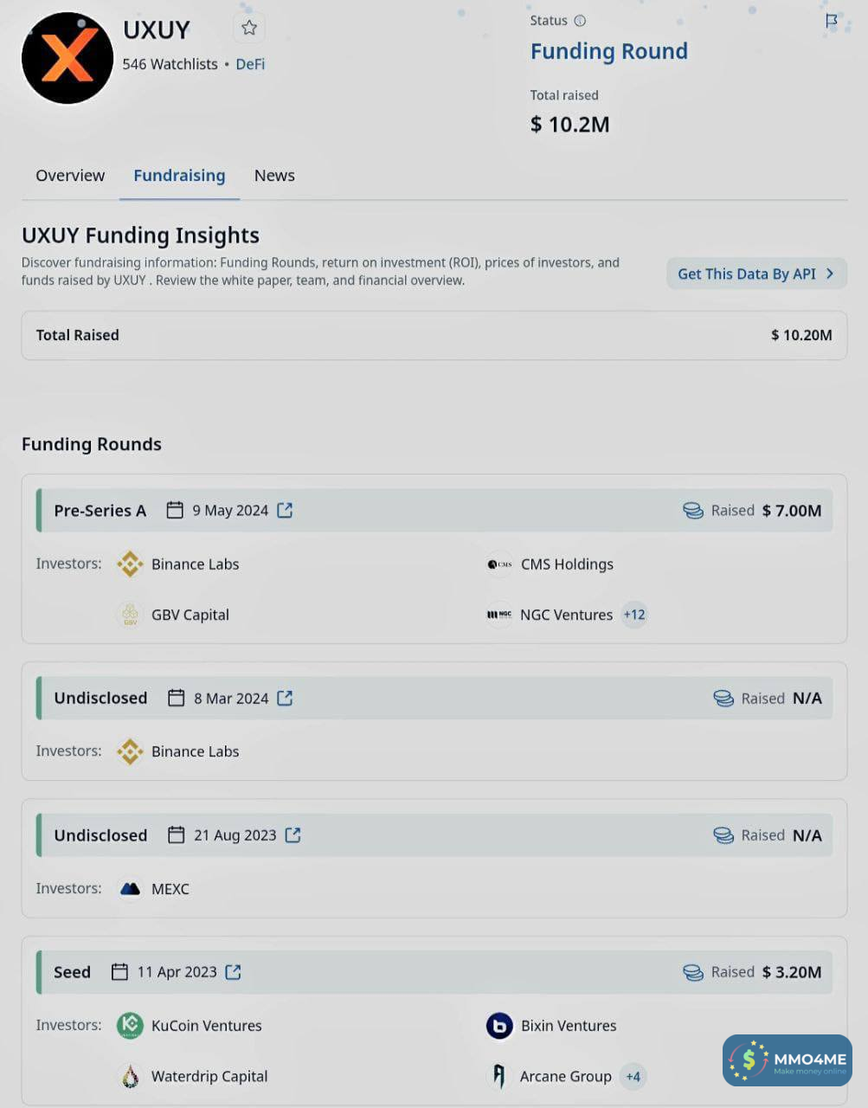Open the 21 Aug 2023 round external link
The image size is (868, 1108).
point(293,835)
